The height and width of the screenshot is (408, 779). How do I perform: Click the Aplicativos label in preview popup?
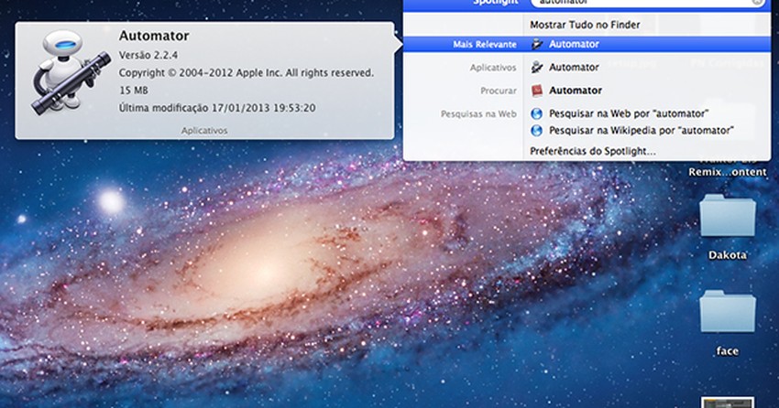[204, 131]
